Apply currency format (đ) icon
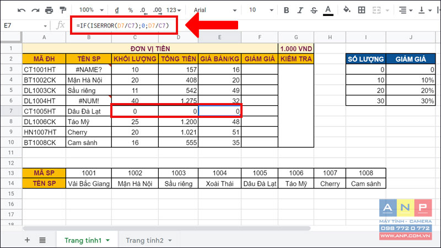 117,10
